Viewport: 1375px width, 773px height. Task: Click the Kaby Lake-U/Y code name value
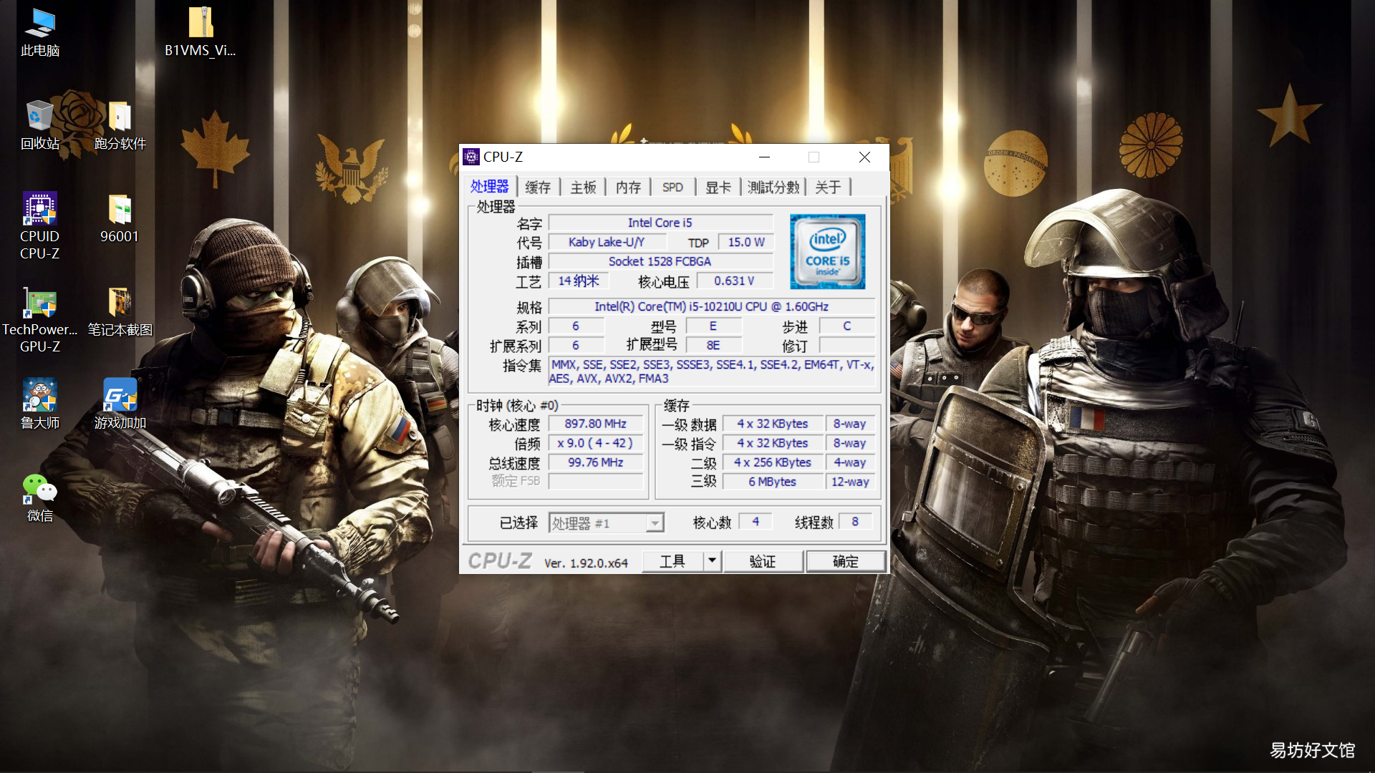(607, 242)
